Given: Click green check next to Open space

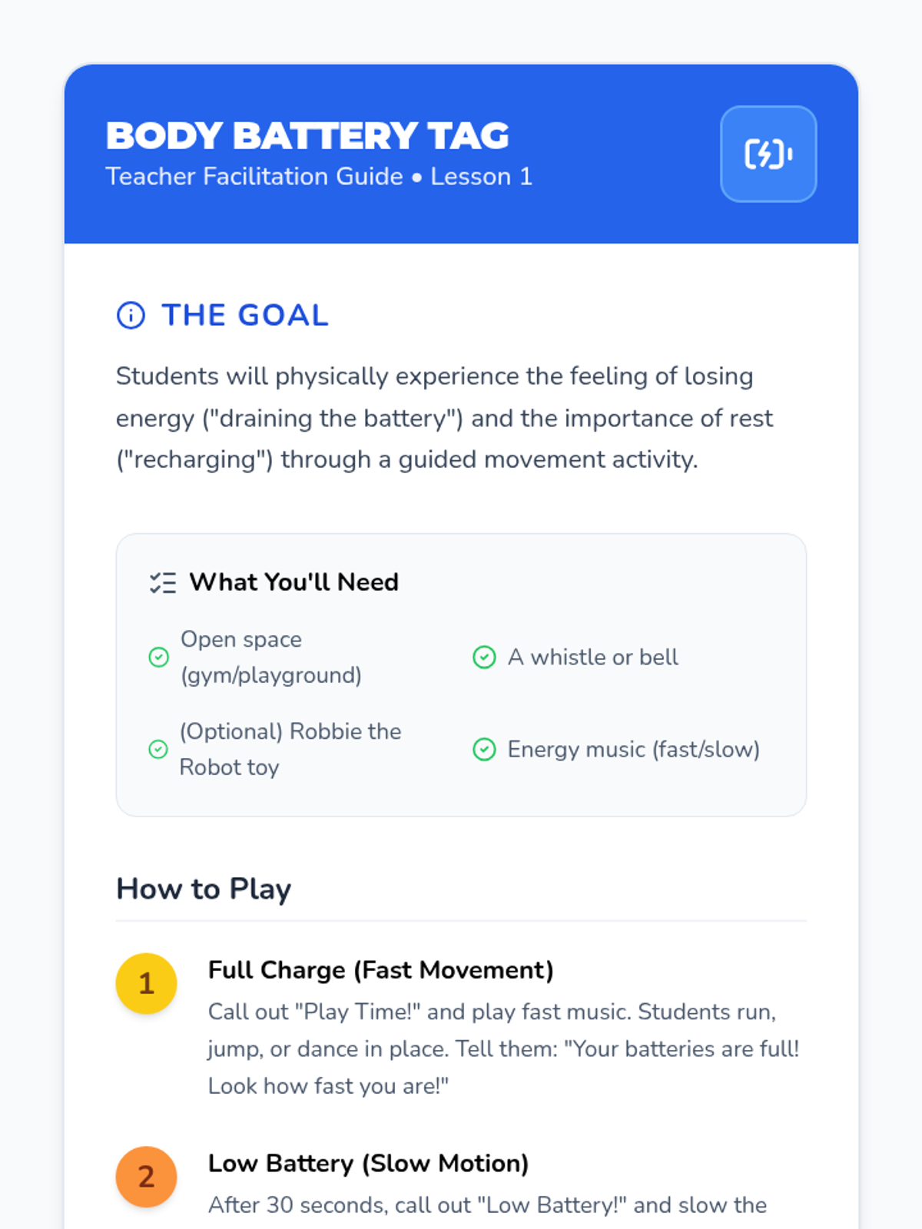Looking at the screenshot, I should pos(159,658).
